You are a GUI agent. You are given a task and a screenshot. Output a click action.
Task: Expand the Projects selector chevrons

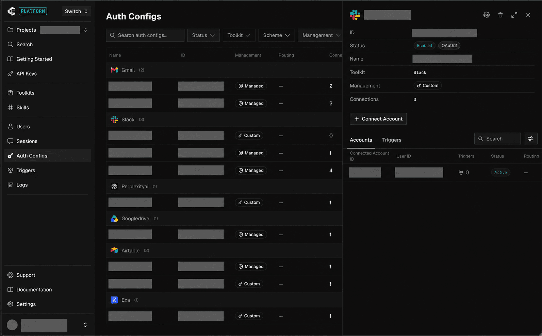coord(85,30)
